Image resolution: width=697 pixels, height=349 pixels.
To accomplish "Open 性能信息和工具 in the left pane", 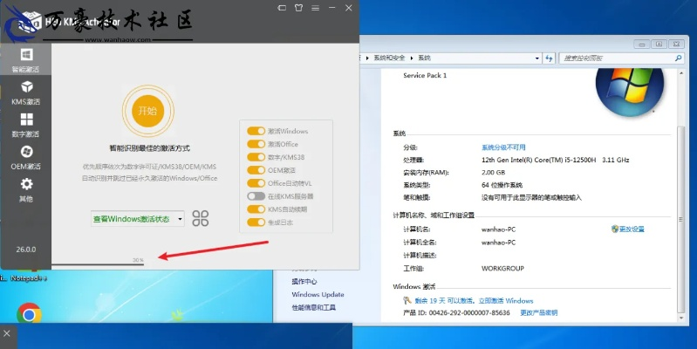I will [314, 307].
